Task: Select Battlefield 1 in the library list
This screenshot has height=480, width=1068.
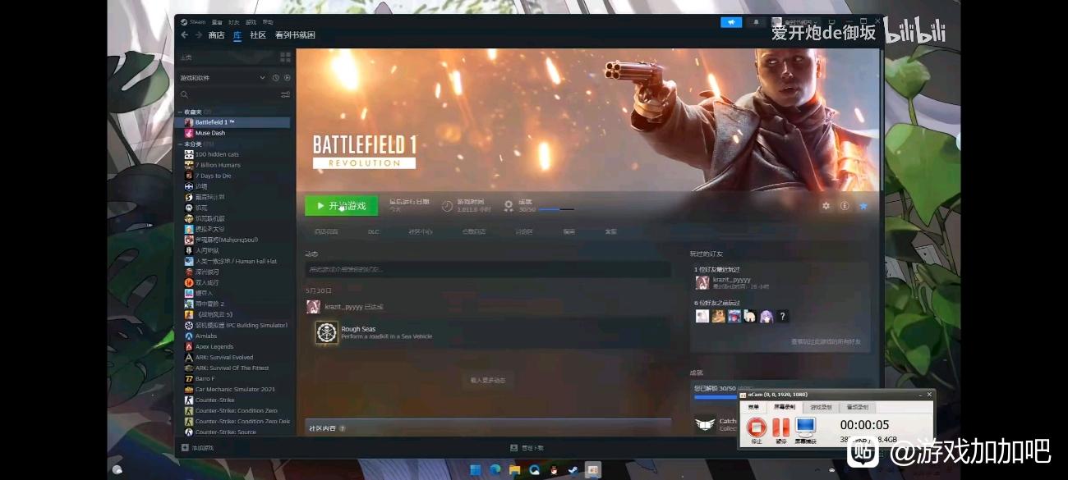Action: pyautogui.click(x=233, y=122)
